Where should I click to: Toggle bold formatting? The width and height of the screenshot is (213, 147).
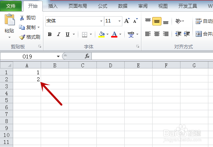click(50, 34)
